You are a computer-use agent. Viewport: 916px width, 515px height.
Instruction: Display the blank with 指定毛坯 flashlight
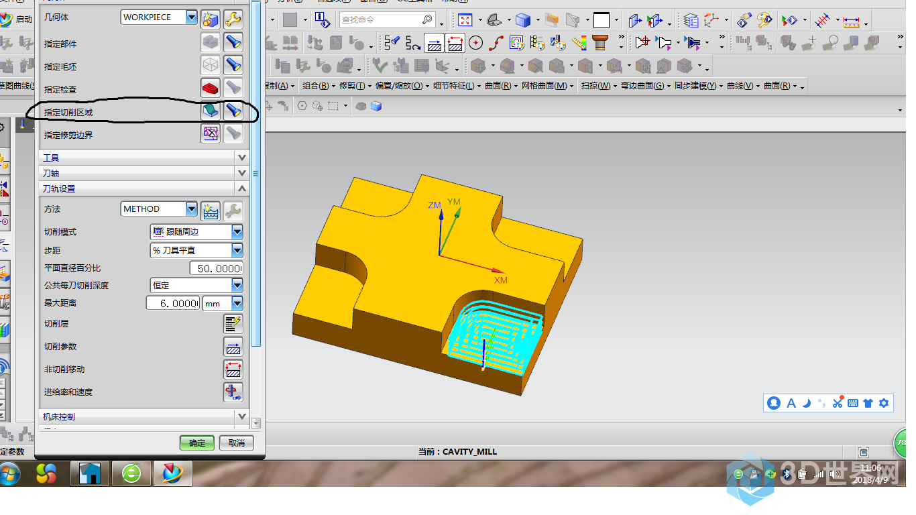pos(233,65)
